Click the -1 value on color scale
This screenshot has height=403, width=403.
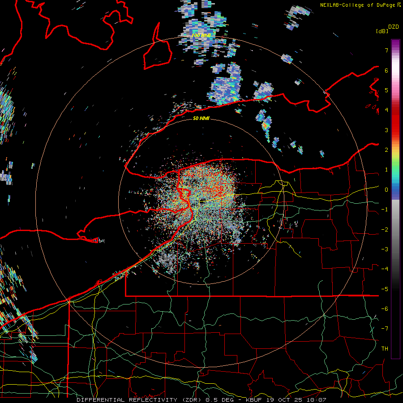pos(385,210)
